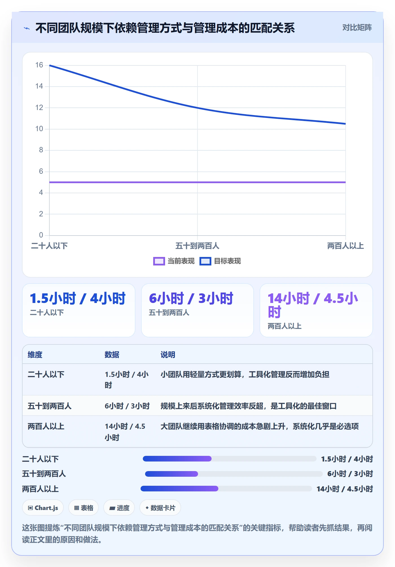Click the 五十到两百人 table row label

click(x=50, y=406)
